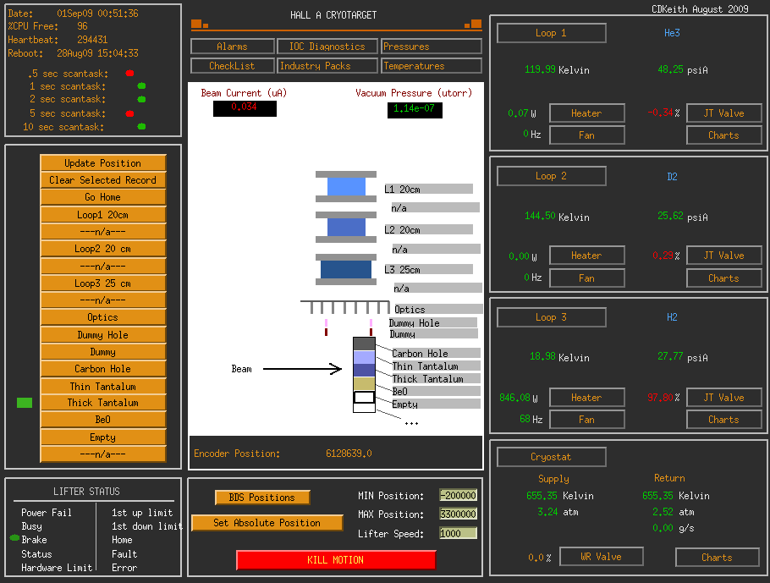
Task: Edit the MAX Position field
Action: (458, 514)
